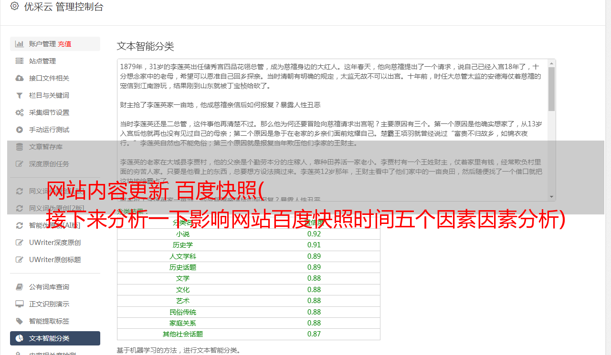611x355 pixels.
Task: Click the red 充值 link
Action: point(64,44)
